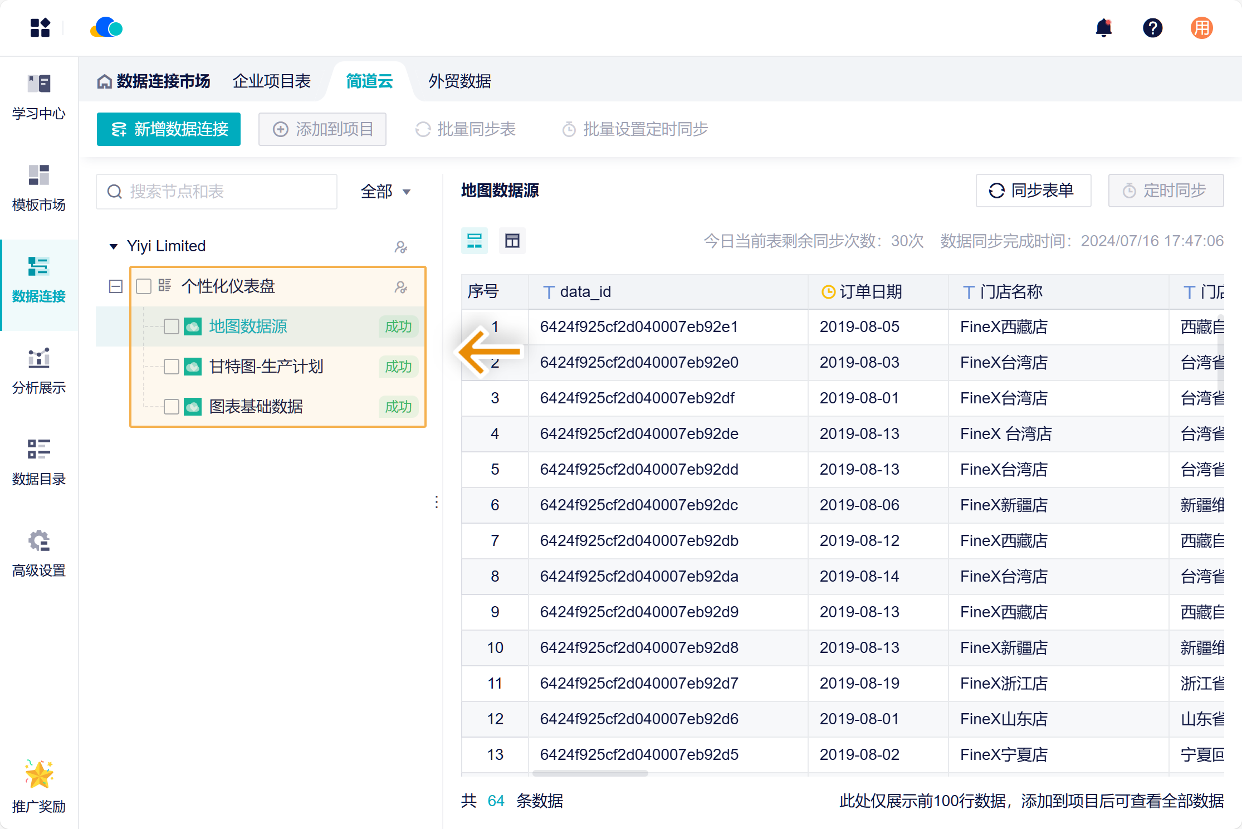
Task: Check the 地图数据源 checkbox
Action: [x=172, y=326]
